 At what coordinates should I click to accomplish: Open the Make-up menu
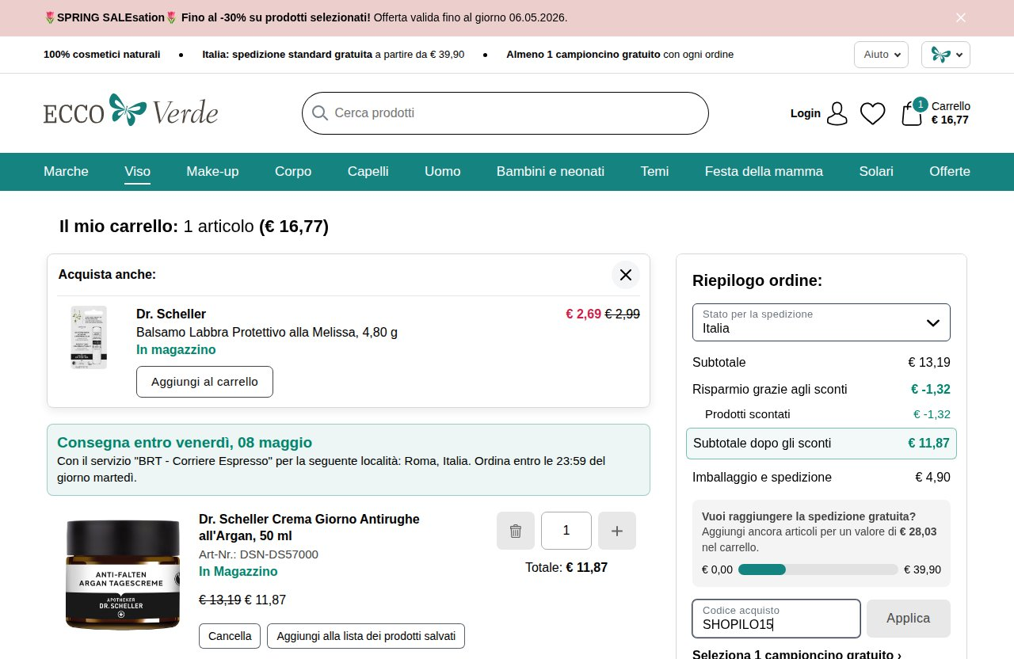[x=212, y=171]
